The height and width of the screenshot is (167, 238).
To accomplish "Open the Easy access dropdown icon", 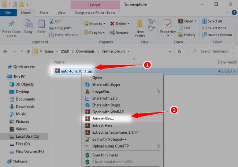I will (151, 28).
